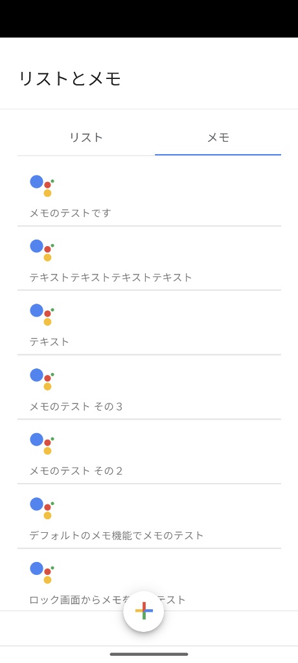Tap Assistant icon above テキストテキストテキストテキスト note
The image size is (298, 663).
tap(42, 251)
